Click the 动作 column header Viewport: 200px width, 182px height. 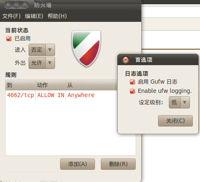click(50, 85)
